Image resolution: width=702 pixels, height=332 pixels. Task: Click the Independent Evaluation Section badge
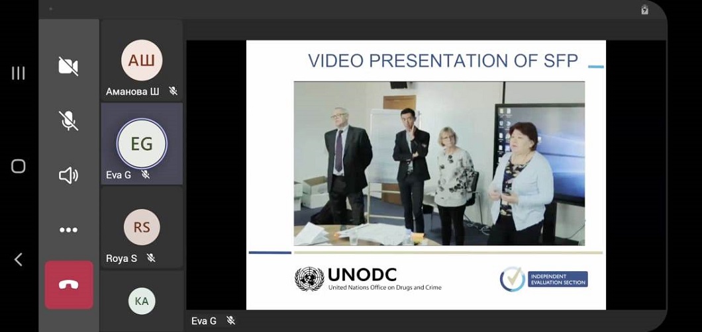point(544,279)
